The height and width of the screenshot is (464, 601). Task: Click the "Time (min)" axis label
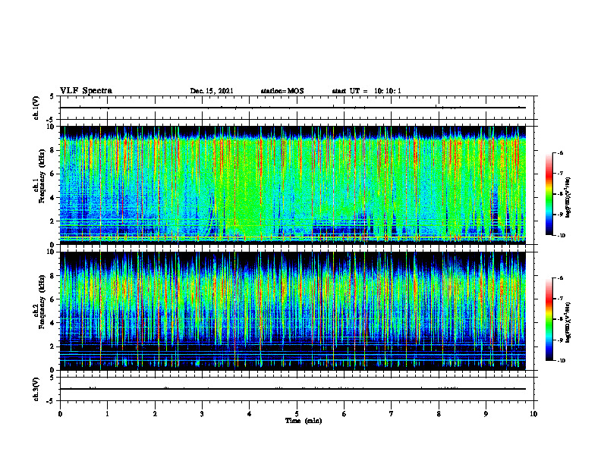click(x=304, y=421)
